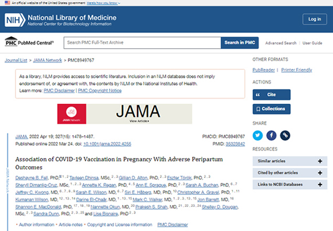Copy the article permalink icon

[x=285, y=135]
